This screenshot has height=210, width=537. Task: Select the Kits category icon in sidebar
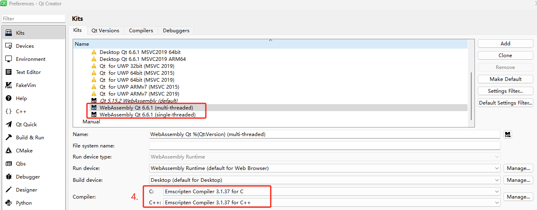click(9, 33)
